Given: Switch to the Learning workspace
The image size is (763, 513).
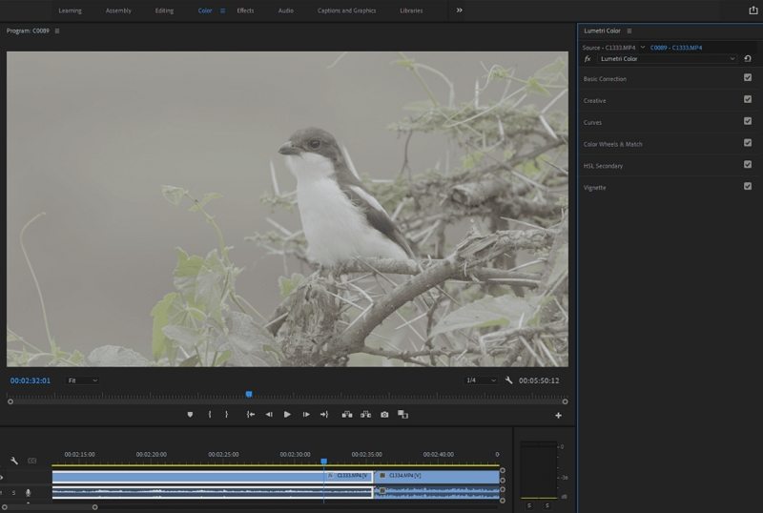Looking at the screenshot, I should coord(70,10).
